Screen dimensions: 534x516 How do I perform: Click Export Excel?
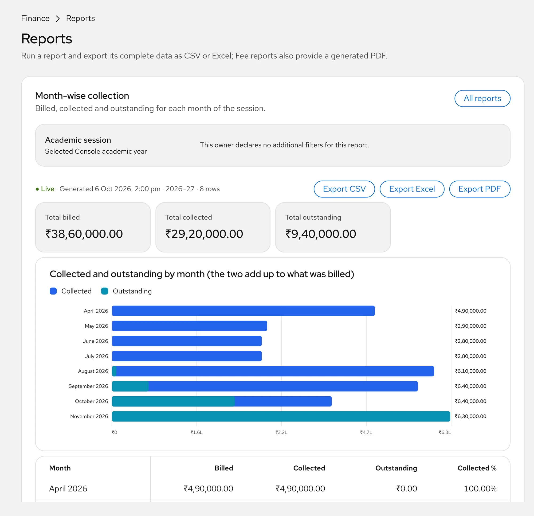[x=412, y=189]
